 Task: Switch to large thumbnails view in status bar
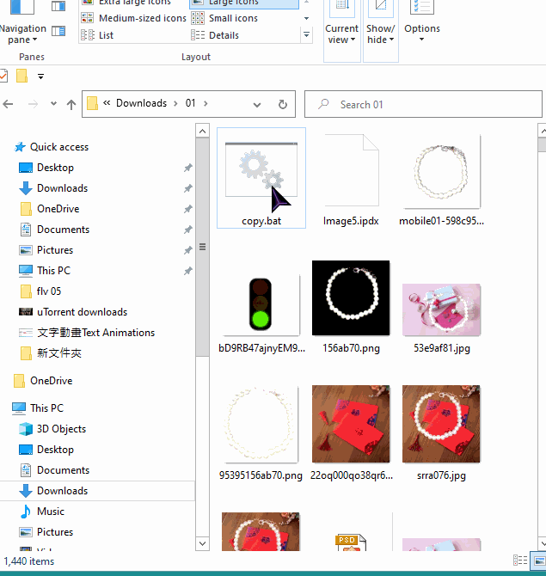pos(539,561)
